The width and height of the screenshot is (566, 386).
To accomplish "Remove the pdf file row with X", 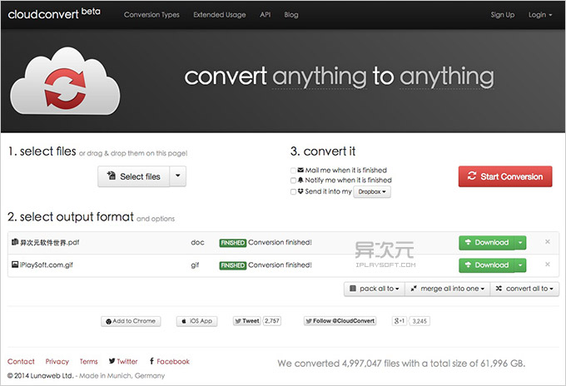I will tap(547, 242).
